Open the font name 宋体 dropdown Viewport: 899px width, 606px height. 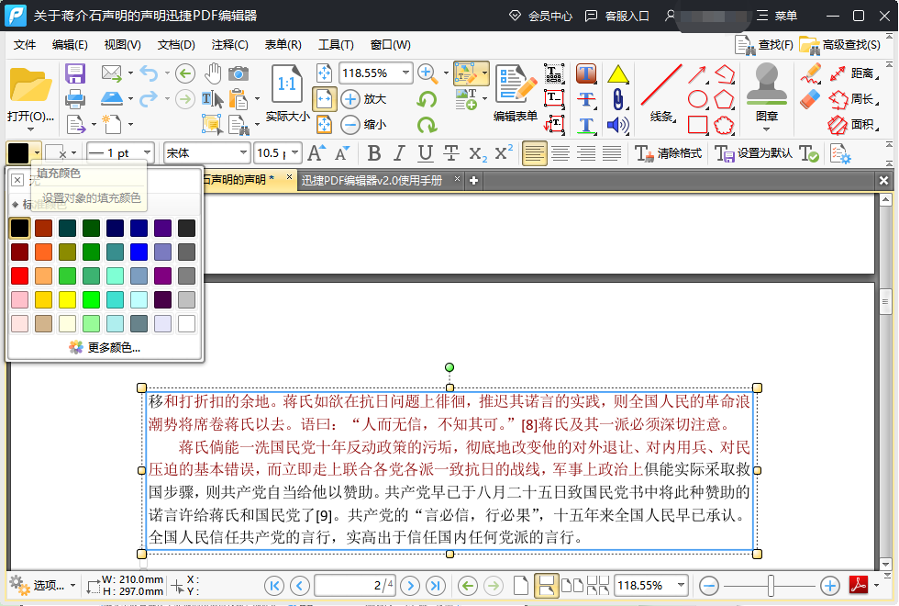[x=244, y=152]
